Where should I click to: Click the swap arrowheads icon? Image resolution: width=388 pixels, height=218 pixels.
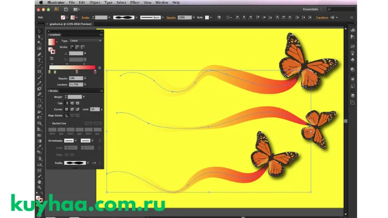coord(99,141)
